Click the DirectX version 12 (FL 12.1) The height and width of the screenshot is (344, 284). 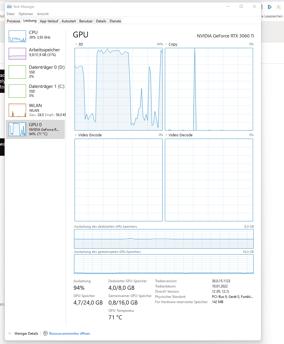coord(220,291)
